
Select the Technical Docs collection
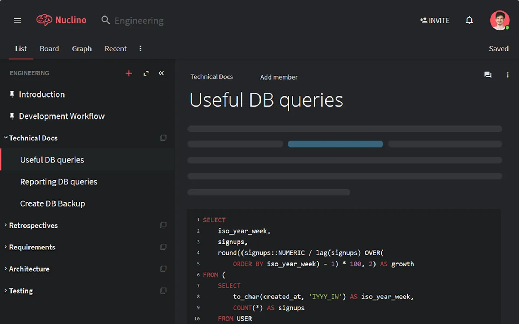33,138
